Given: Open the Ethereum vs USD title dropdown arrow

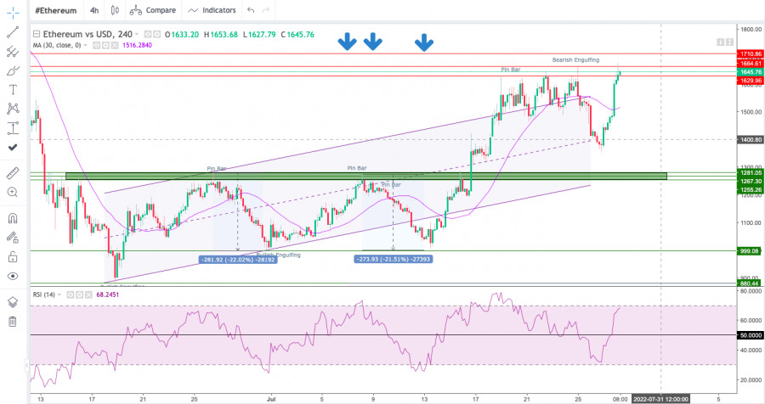Looking at the screenshot, I should coord(137,35).
